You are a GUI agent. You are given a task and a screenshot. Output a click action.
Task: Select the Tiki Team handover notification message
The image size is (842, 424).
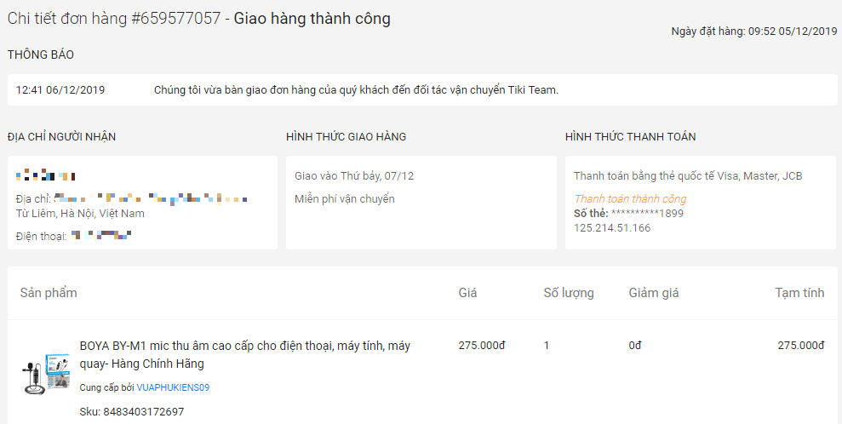[x=356, y=90]
